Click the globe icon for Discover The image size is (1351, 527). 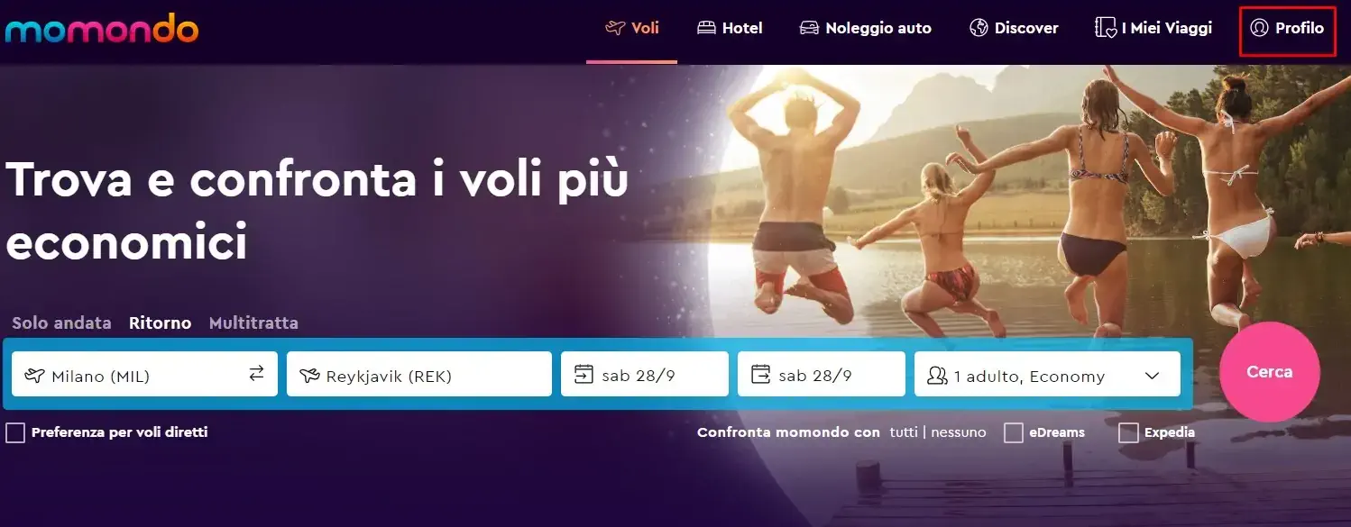tap(979, 28)
